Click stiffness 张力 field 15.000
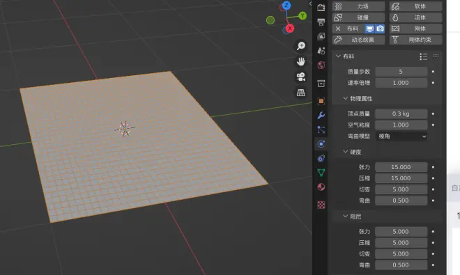Viewport: 460px width, 275px height. click(x=401, y=167)
